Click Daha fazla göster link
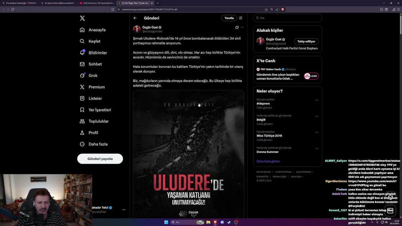The width and height of the screenshot is (402, 226). click(x=268, y=161)
